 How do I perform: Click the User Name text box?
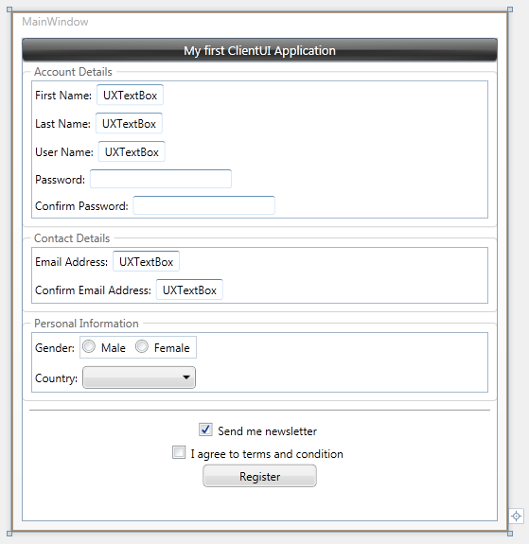(x=132, y=151)
